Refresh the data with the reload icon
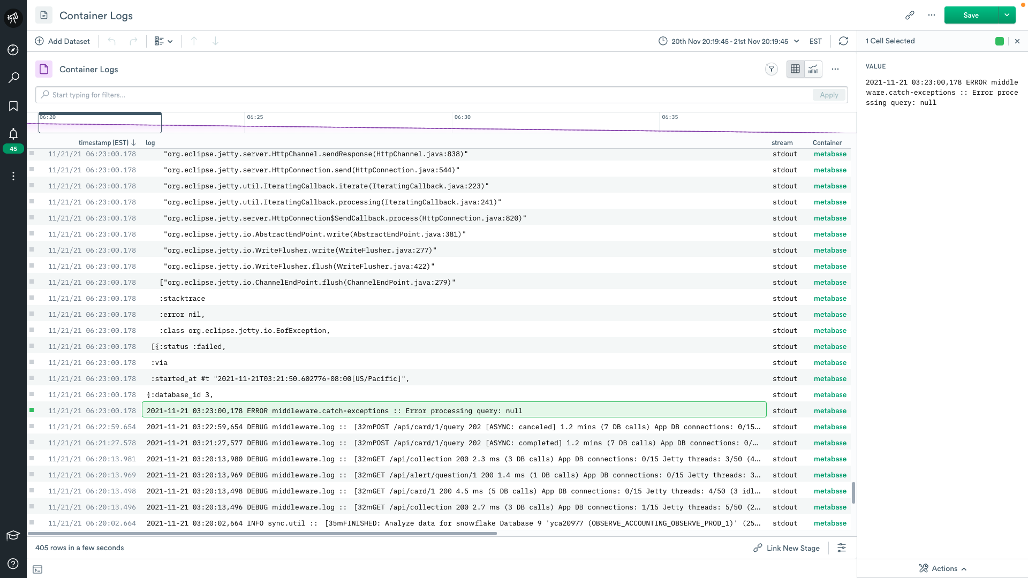This screenshot has width=1028, height=578. (x=843, y=41)
